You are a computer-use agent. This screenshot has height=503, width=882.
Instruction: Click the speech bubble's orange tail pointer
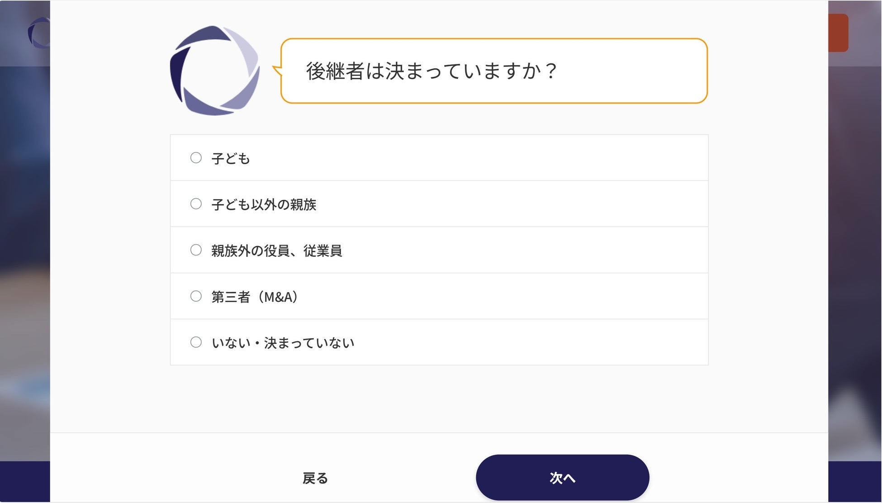tap(276, 69)
